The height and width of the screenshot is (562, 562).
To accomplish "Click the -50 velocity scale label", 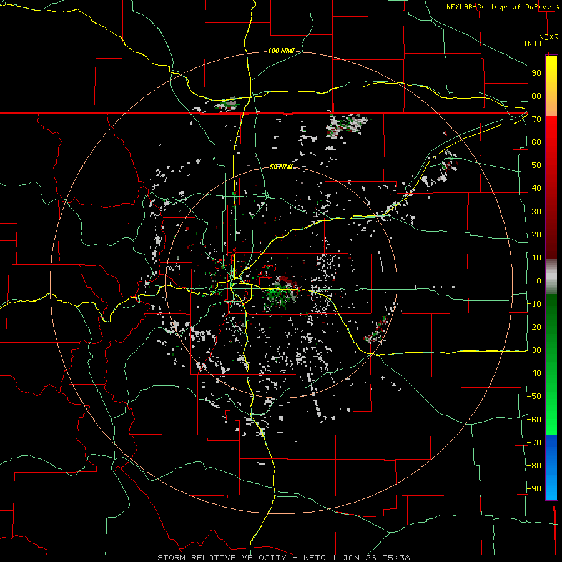I will 534,397.
